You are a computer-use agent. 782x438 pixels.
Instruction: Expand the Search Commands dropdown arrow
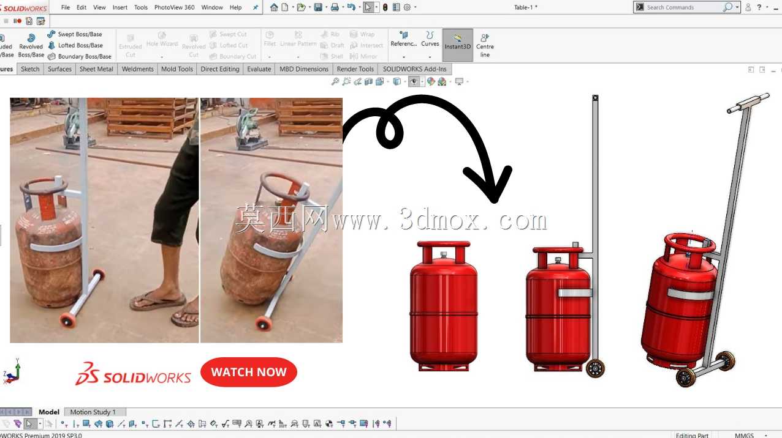[737, 7]
